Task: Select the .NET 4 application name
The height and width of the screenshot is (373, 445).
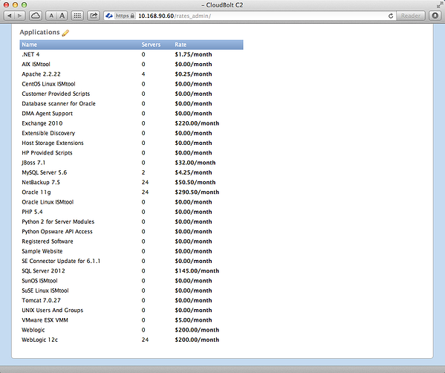Action: (x=30, y=54)
